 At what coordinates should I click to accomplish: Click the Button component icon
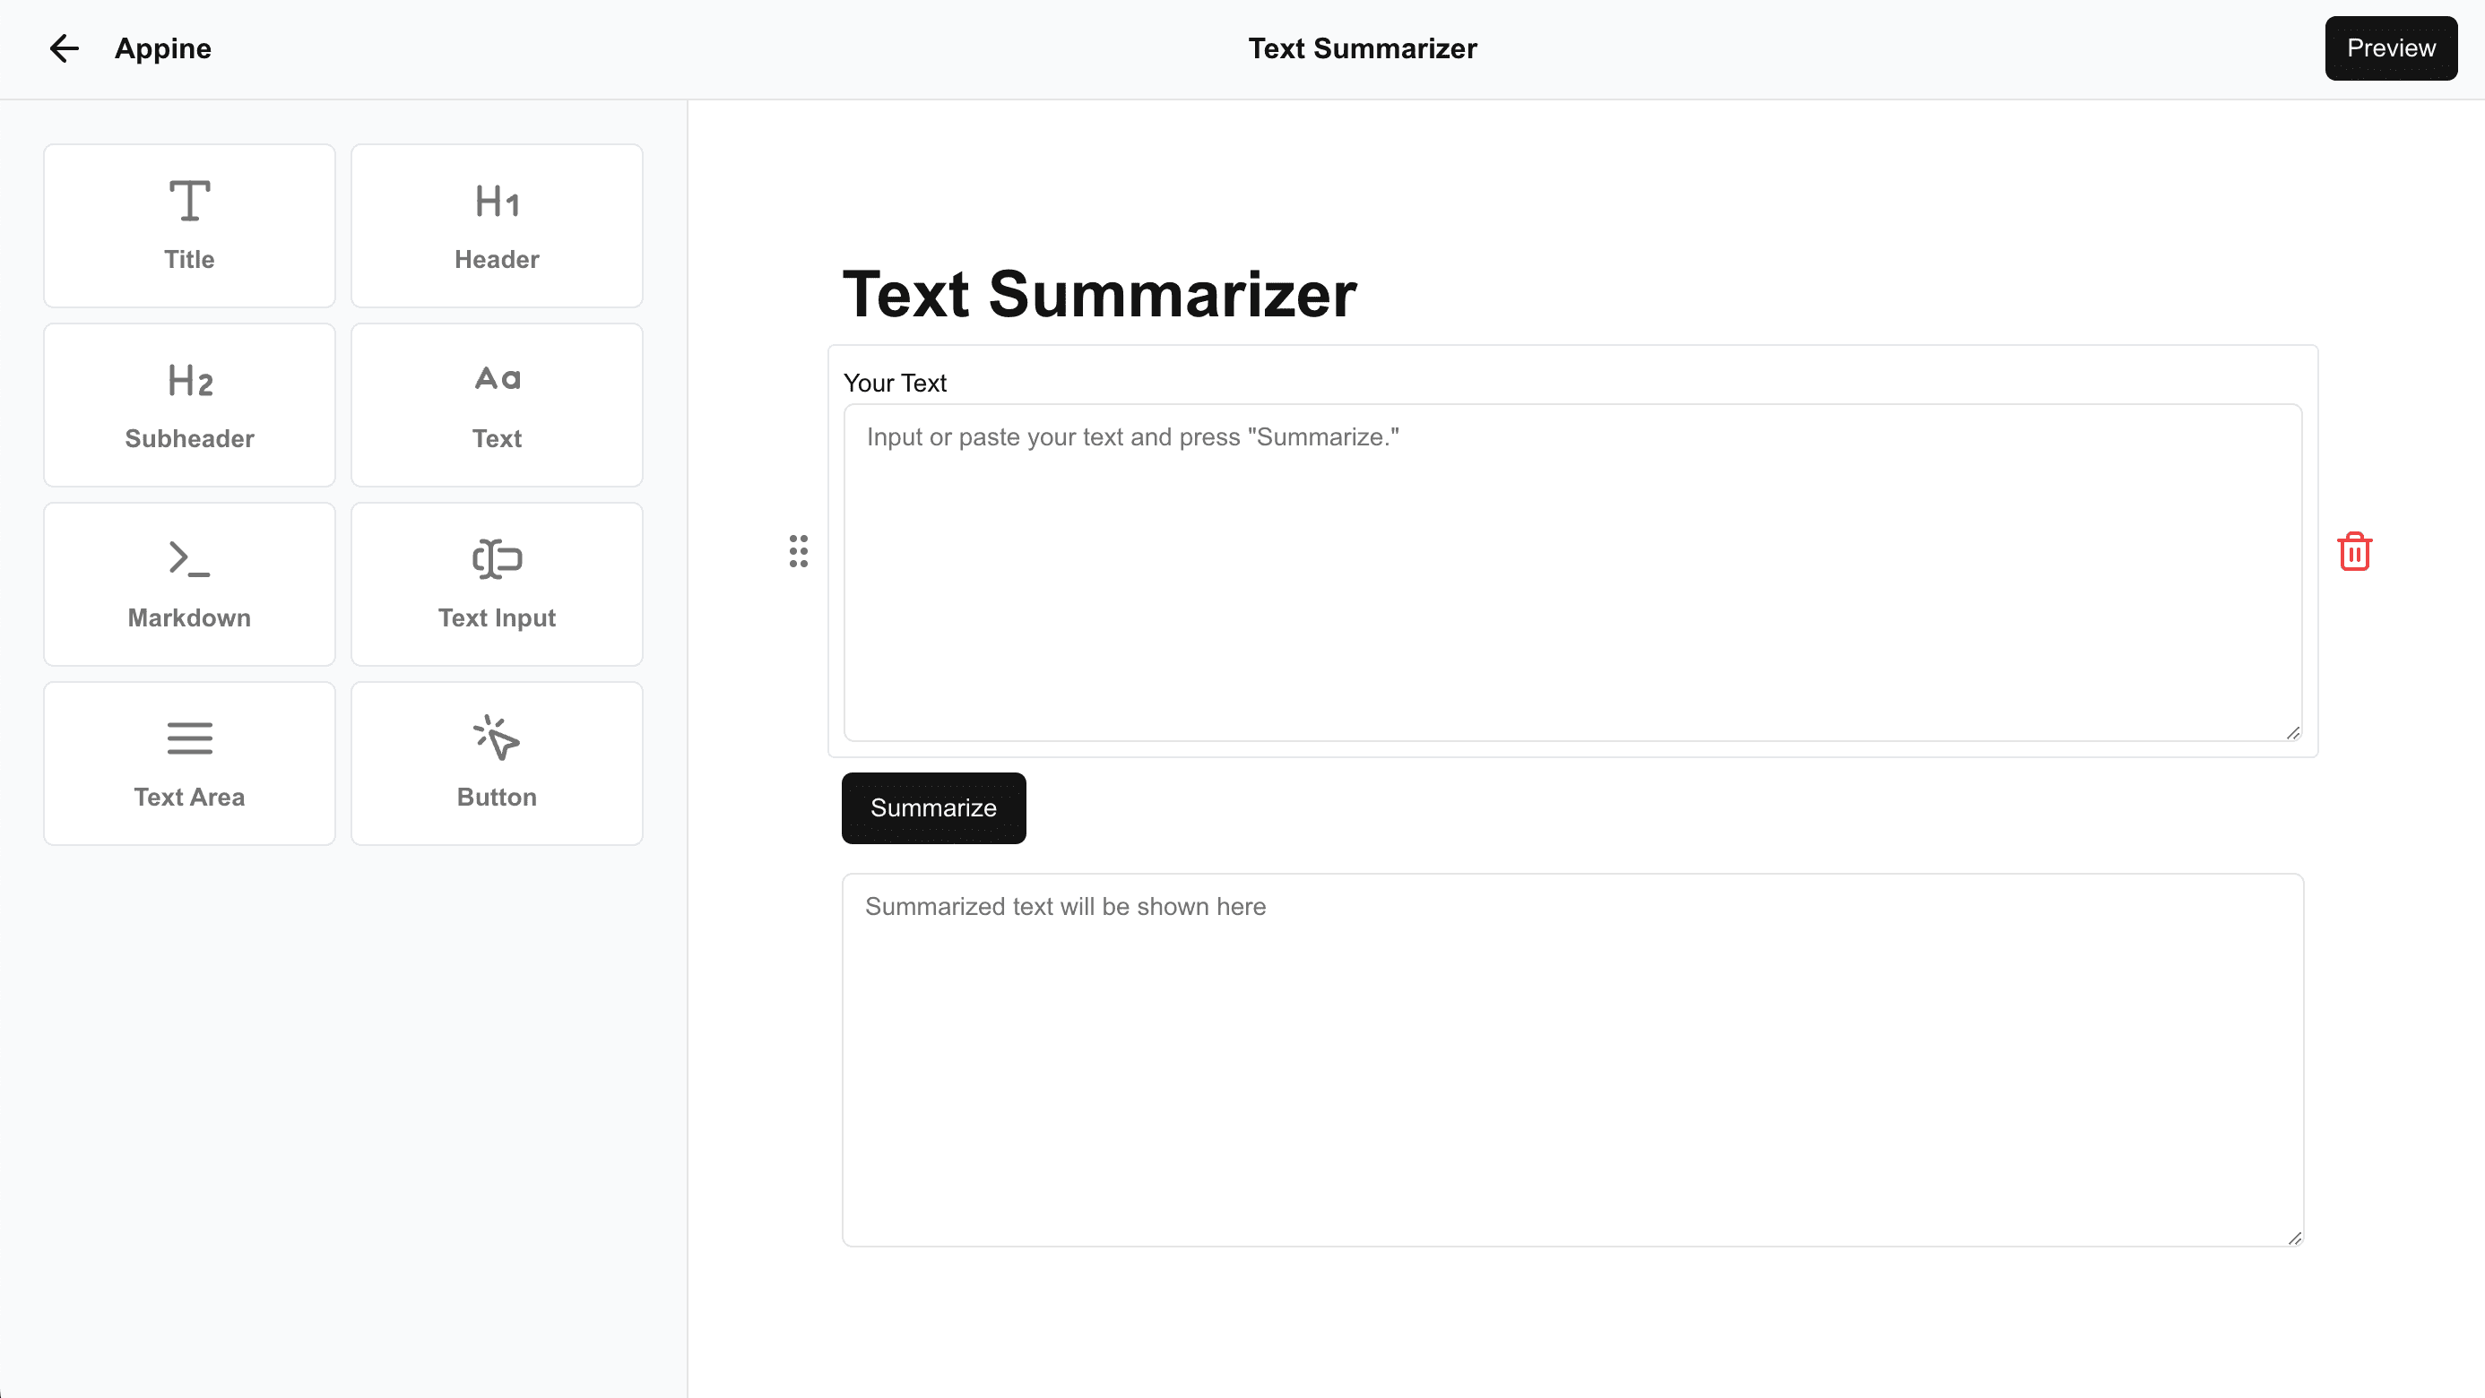tap(495, 736)
